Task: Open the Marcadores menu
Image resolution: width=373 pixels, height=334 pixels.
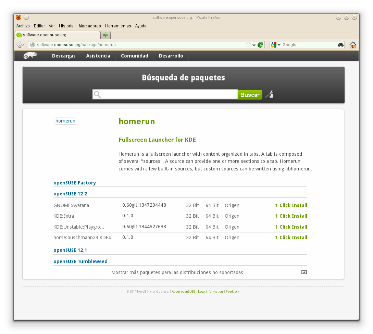Action: [90, 26]
